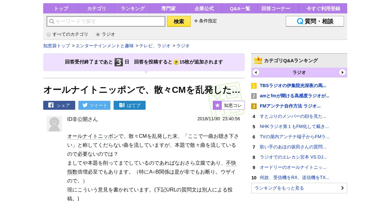This screenshot has height=201, width=384.
Task: Click the question title オールナイトニッポンで、散々CMを乱発した…
Action: point(142,90)
